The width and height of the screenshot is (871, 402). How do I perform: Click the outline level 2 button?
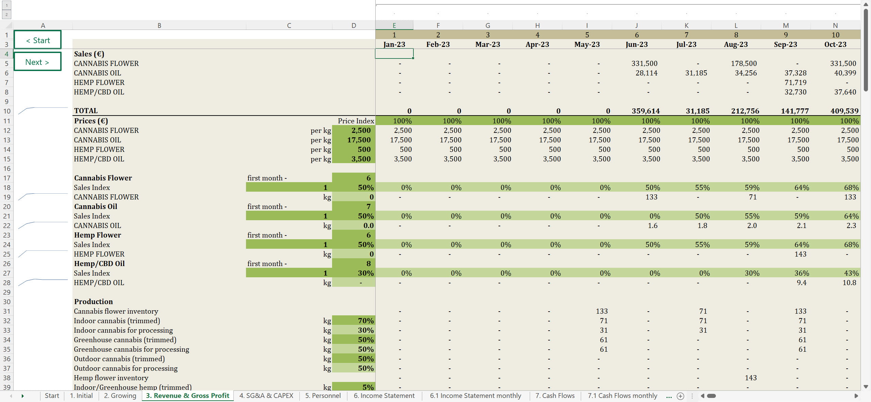pos(6,15)
